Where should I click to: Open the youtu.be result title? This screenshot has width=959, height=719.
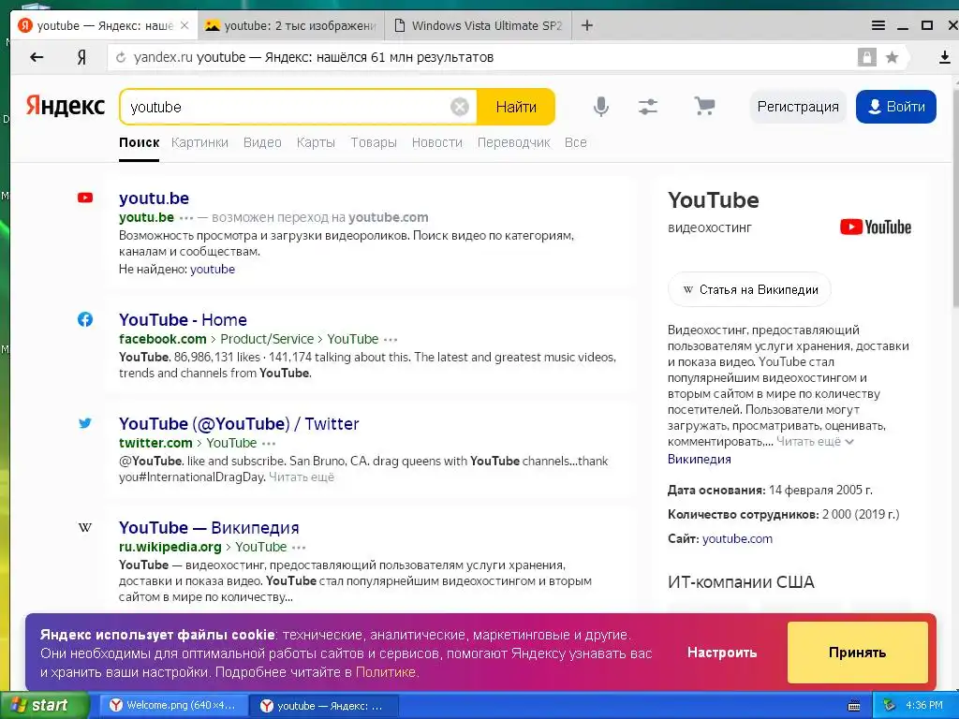155,198
